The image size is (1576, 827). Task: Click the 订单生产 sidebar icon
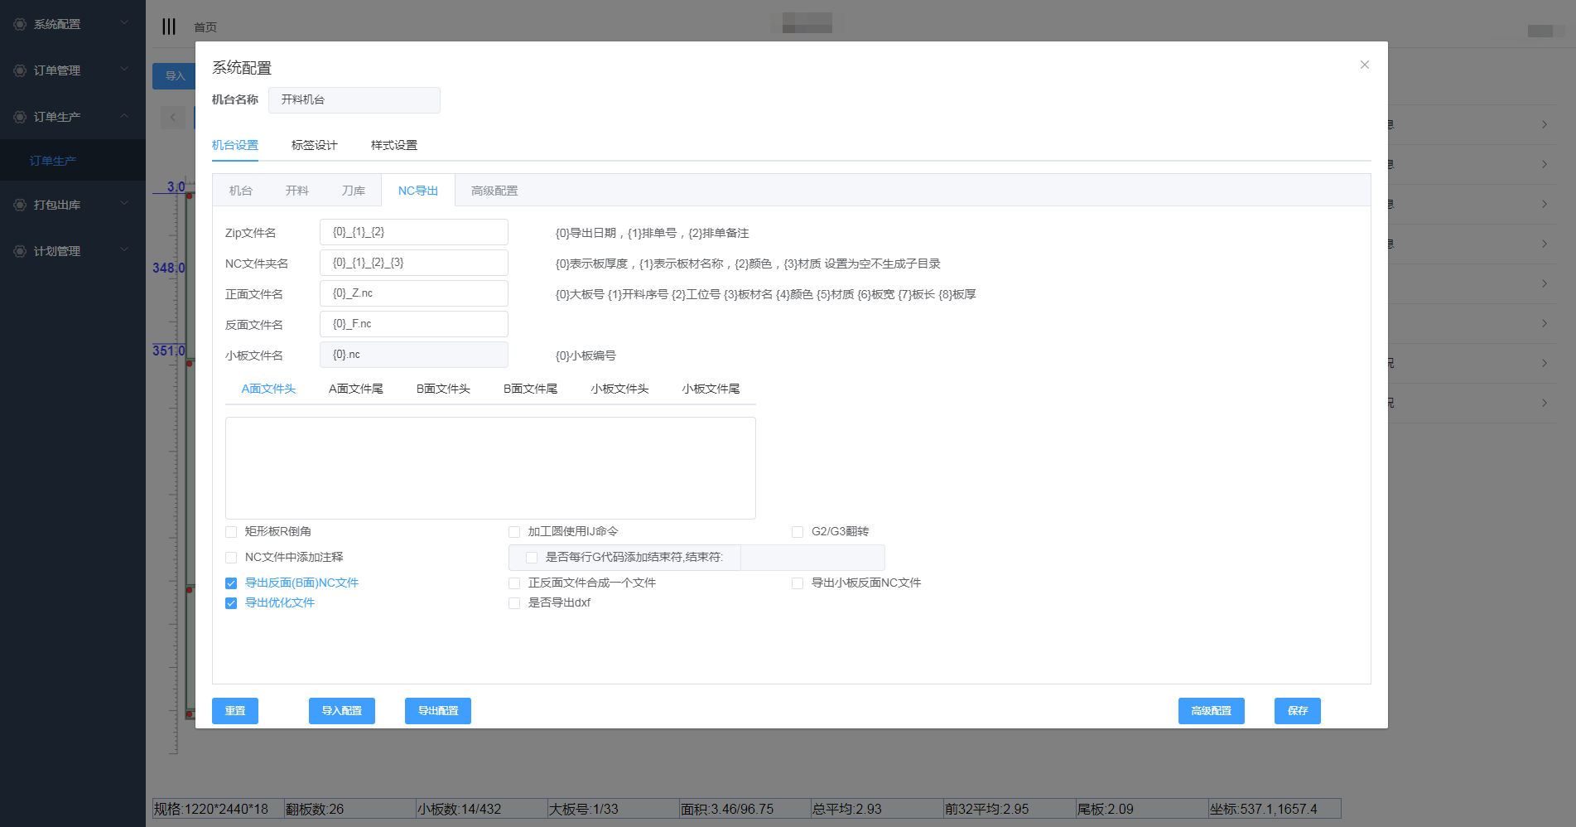pos(20,117)
